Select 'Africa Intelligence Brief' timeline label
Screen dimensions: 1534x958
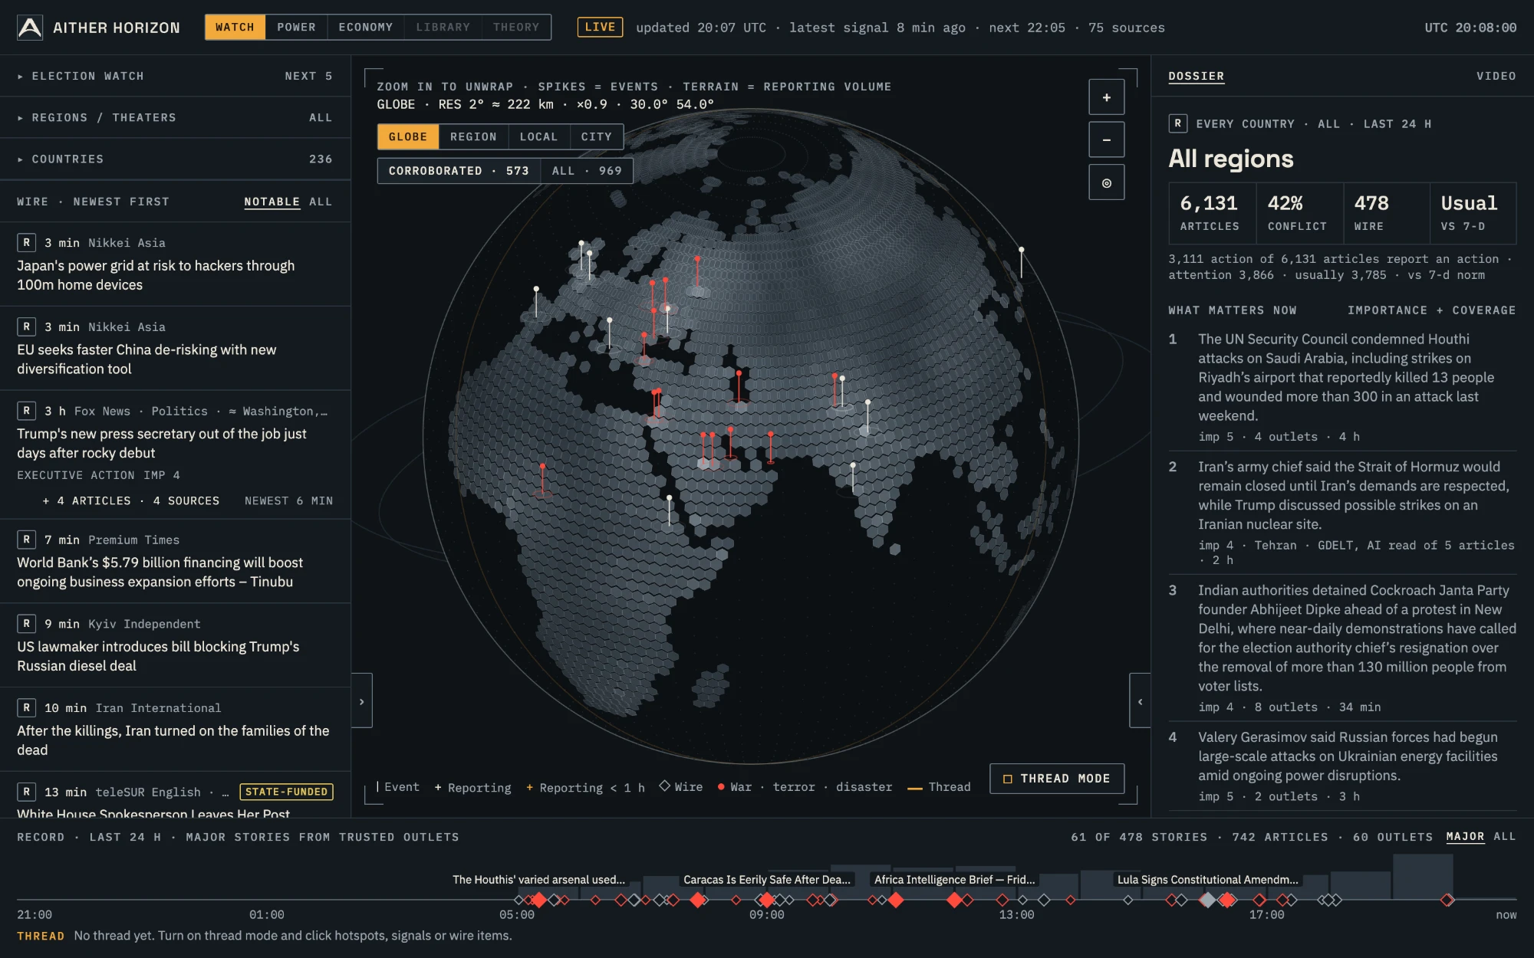pyautogui.click(x=955, y=880)
